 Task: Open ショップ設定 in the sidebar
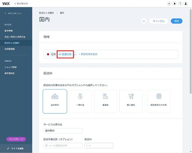[x=11, y=67]
